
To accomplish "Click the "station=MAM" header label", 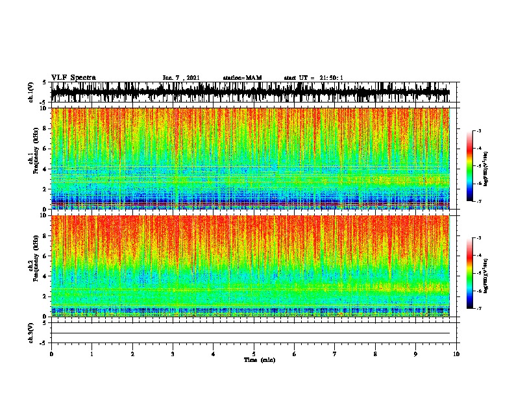I will click(242, 78).
